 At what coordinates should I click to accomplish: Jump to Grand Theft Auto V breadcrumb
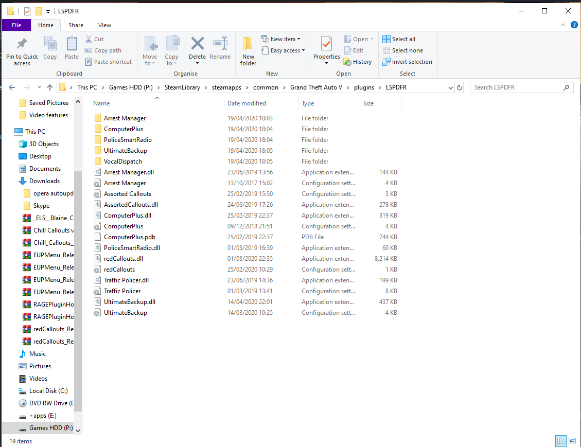pos(316,87)
